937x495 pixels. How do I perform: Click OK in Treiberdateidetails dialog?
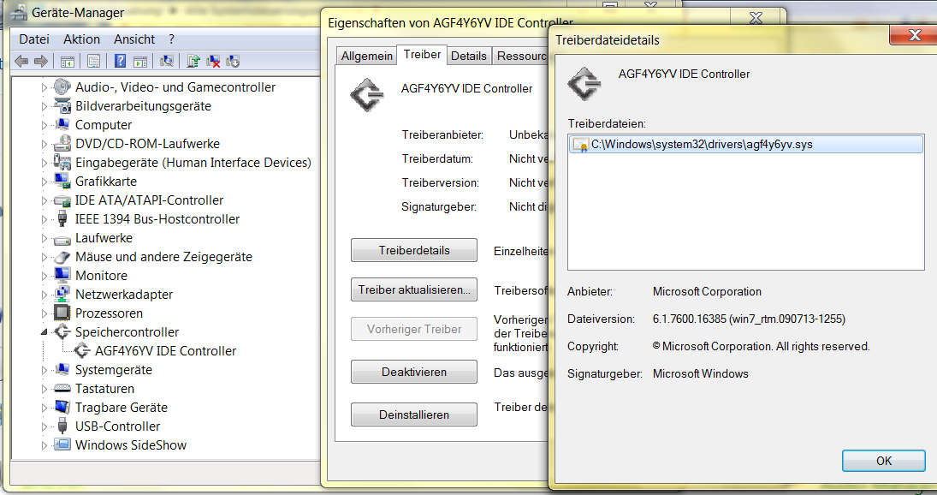884,461
